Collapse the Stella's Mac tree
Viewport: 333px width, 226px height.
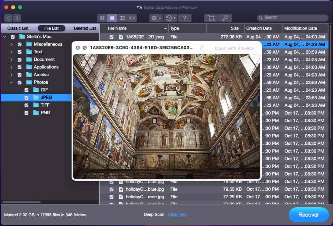click(4, 37)
